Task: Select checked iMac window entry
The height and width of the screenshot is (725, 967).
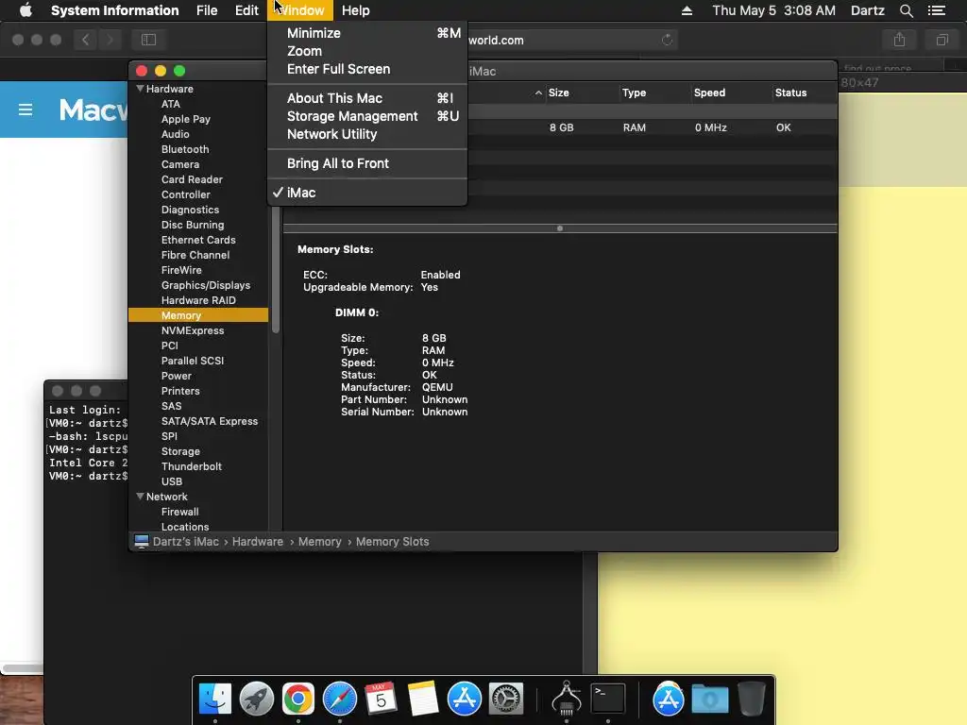Action: click(367, 193)
